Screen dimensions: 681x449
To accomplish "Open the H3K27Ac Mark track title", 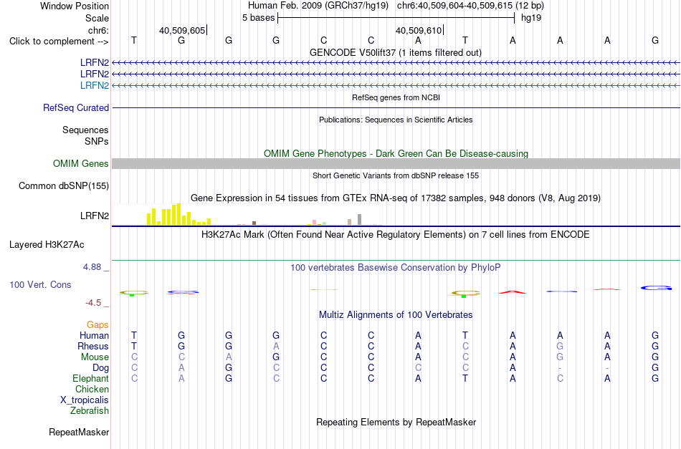I will click(x=396, y=235).
